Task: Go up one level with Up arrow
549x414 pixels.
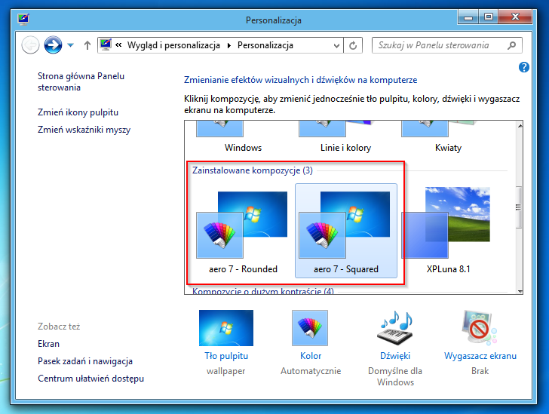Action: tap(87, 45)
